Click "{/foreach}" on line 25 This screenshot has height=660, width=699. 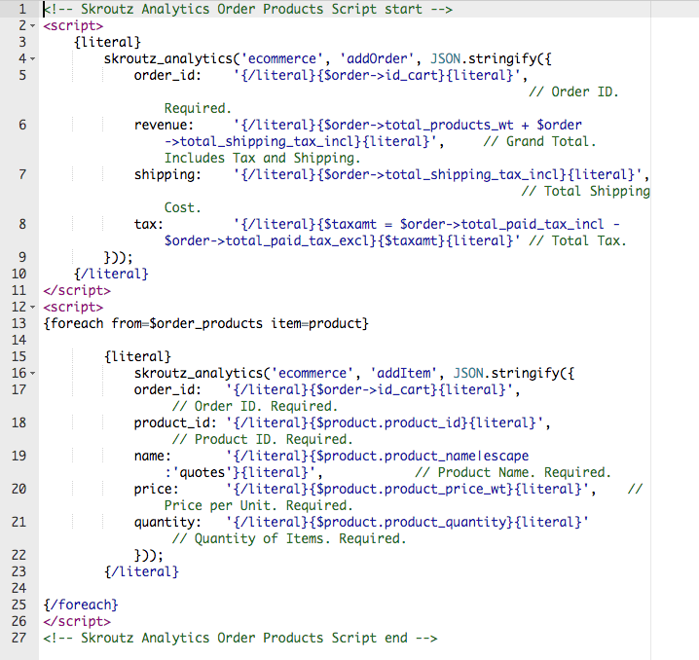pyautogui.click(x=81, y=605)
